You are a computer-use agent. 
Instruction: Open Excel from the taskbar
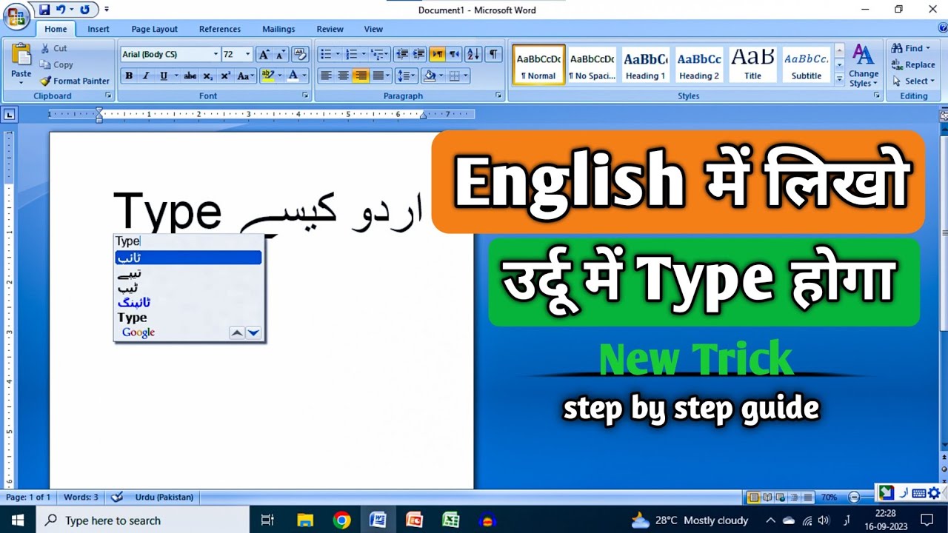(x=450, y=520)
